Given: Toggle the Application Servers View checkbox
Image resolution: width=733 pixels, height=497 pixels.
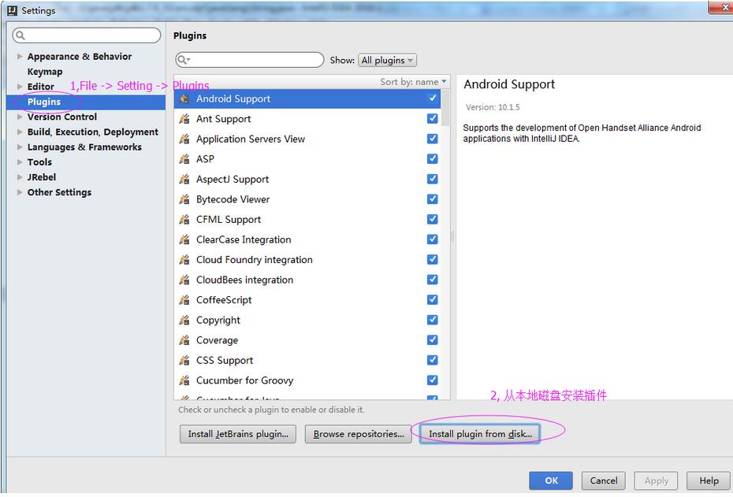Looking at the screenshot, I should click(433, 139).
